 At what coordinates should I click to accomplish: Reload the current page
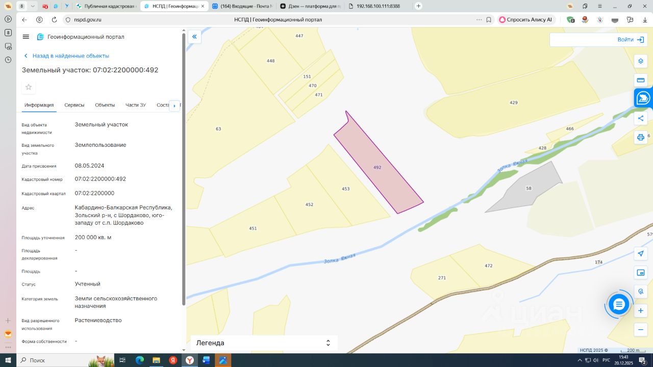pyautogui.click(x=54, y=20)
